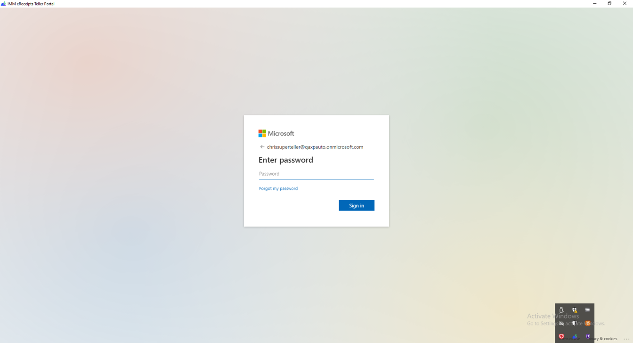The image size is (633, 343).
Task: Open black-and-white shield tray icon
Action: [575, 323]
